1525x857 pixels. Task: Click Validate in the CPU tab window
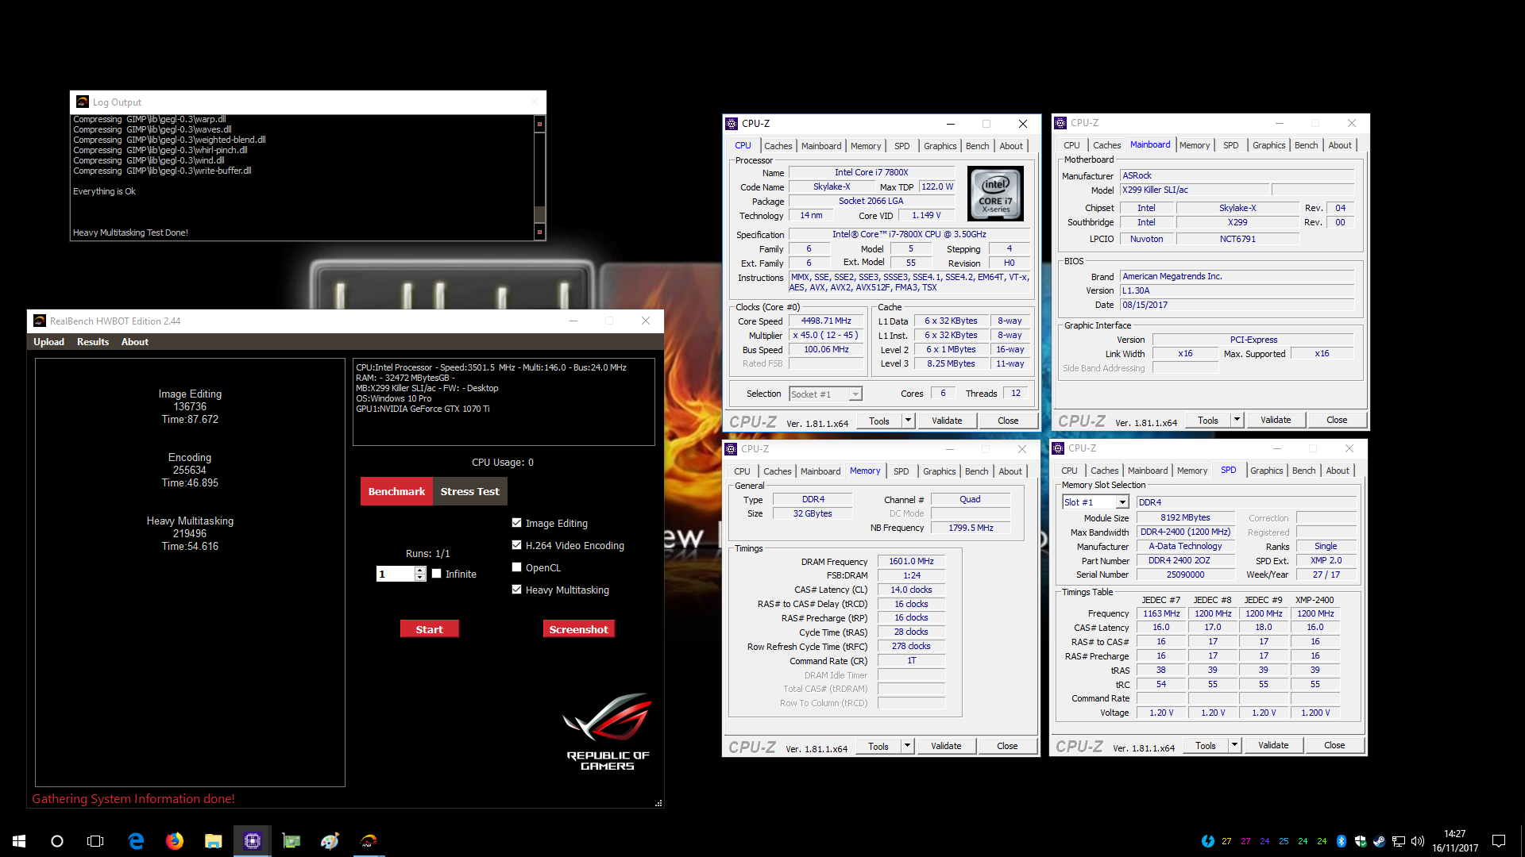point(947,421)
